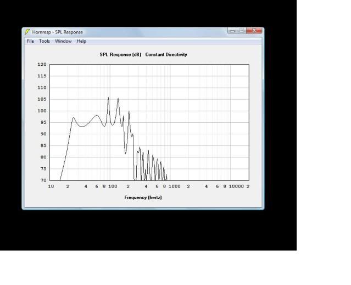Viewport: 351px width, 285px height.
Task: Click the 105 value on vertical axis
Action: point(42,99)
